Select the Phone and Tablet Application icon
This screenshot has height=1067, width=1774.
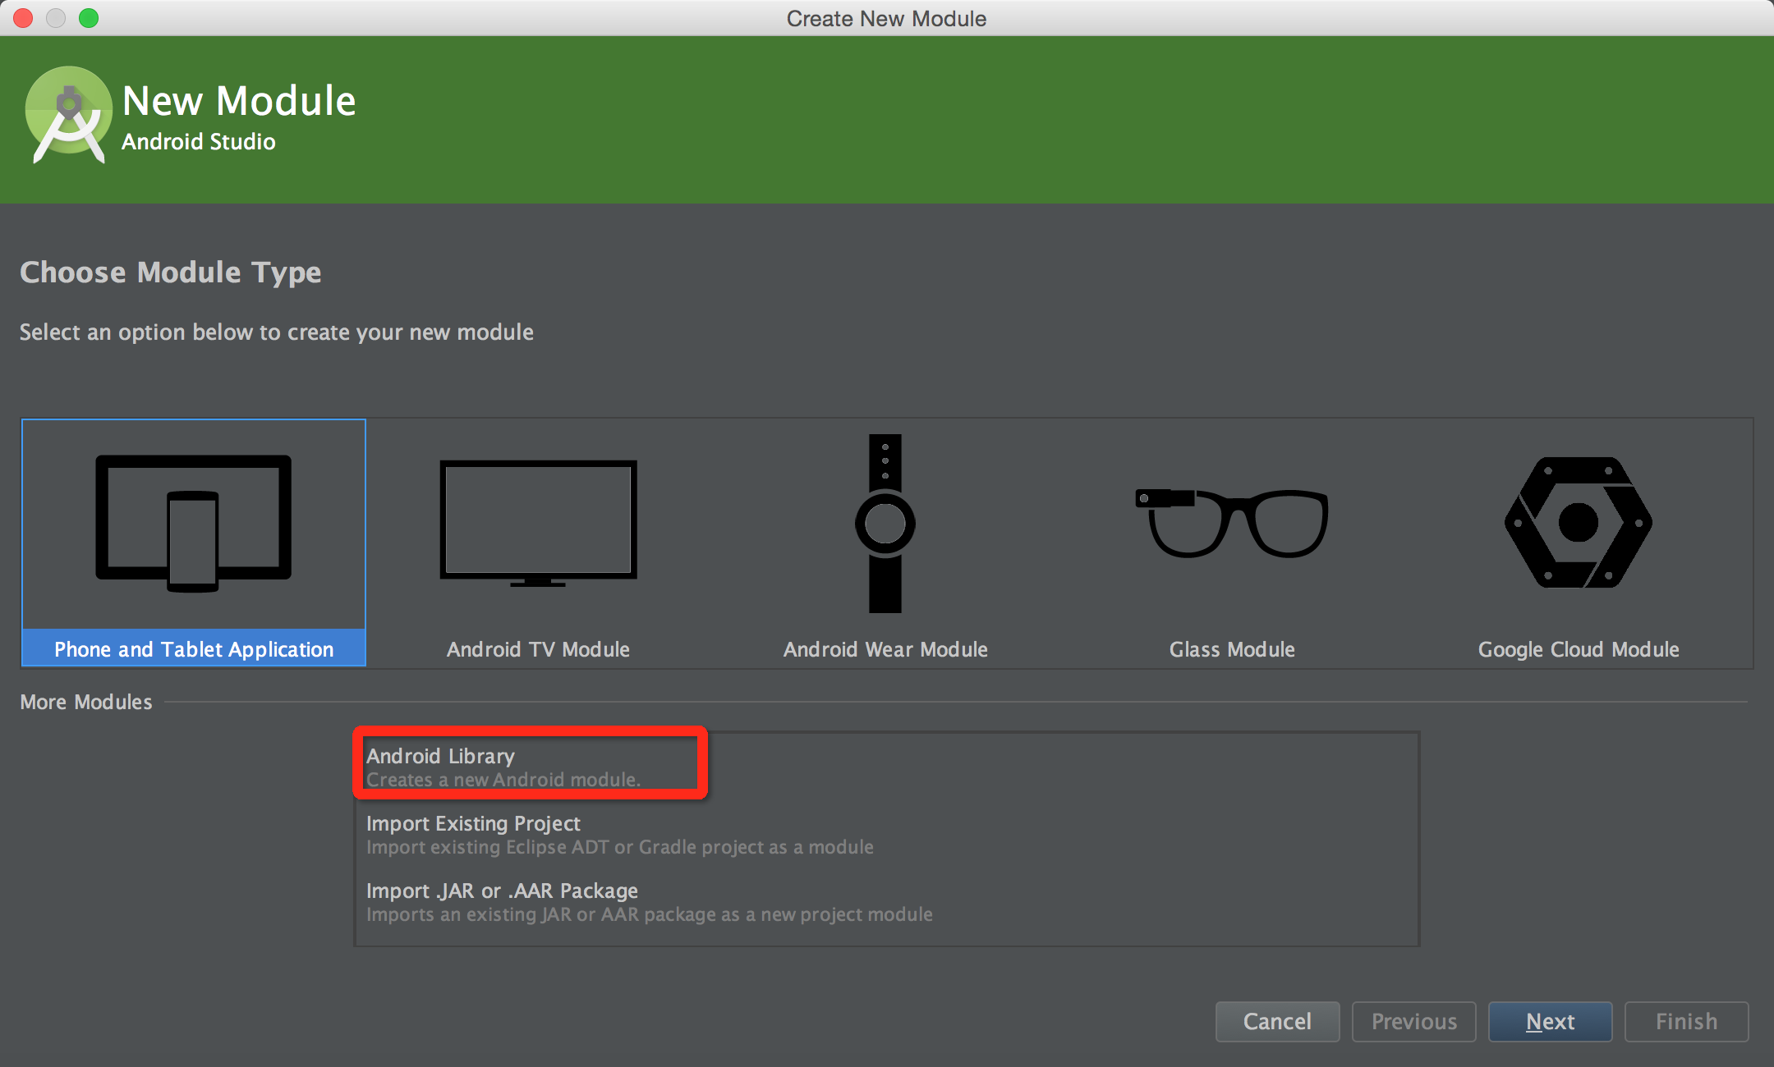click(194, 524)
